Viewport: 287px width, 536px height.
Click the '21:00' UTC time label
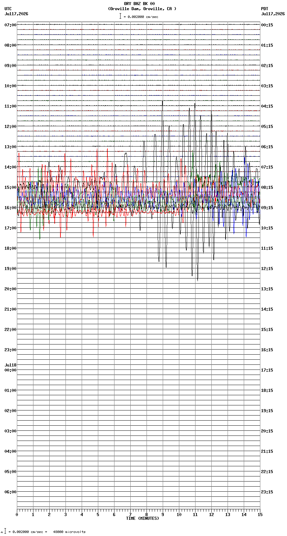pyautogui.click(x=10, y=309)
